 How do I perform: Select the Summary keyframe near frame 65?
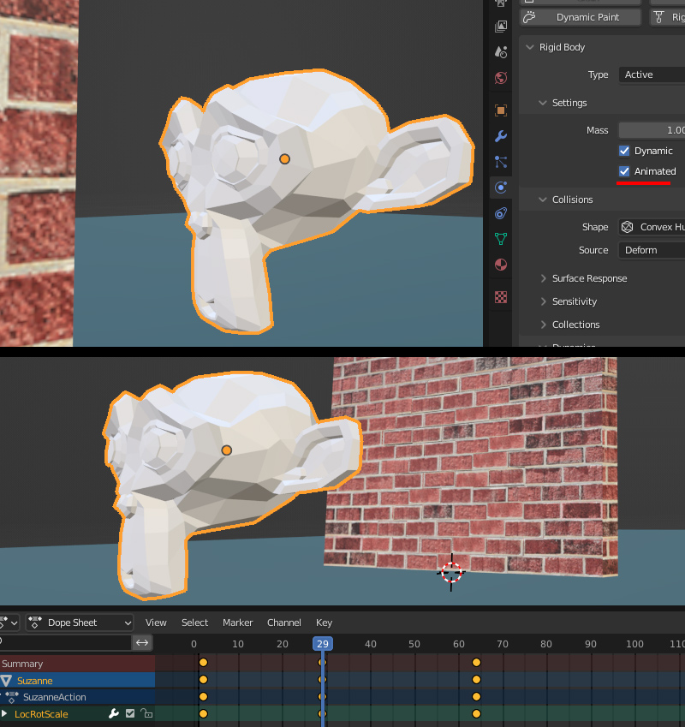pyautogui.click(x=476, y=663)
